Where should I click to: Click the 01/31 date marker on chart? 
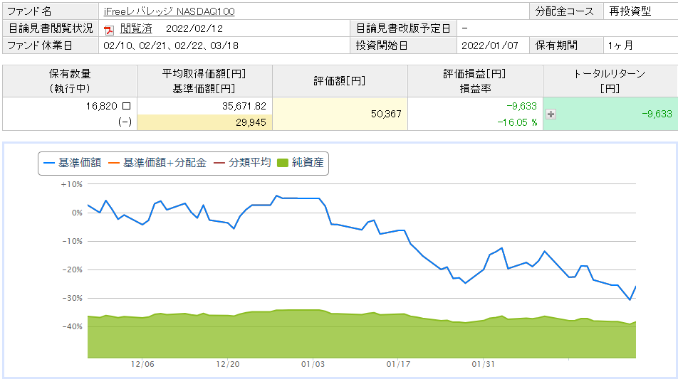click(x=484, y=364)
